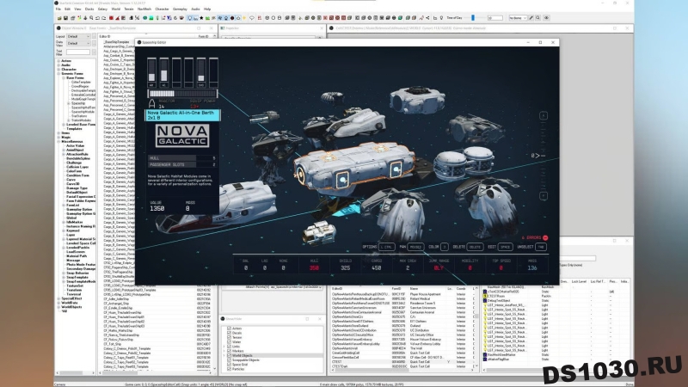The width and height of the screenshot is (688, 387).
Task: Click the Edit SPACE button
Action: tap(505, 247)
